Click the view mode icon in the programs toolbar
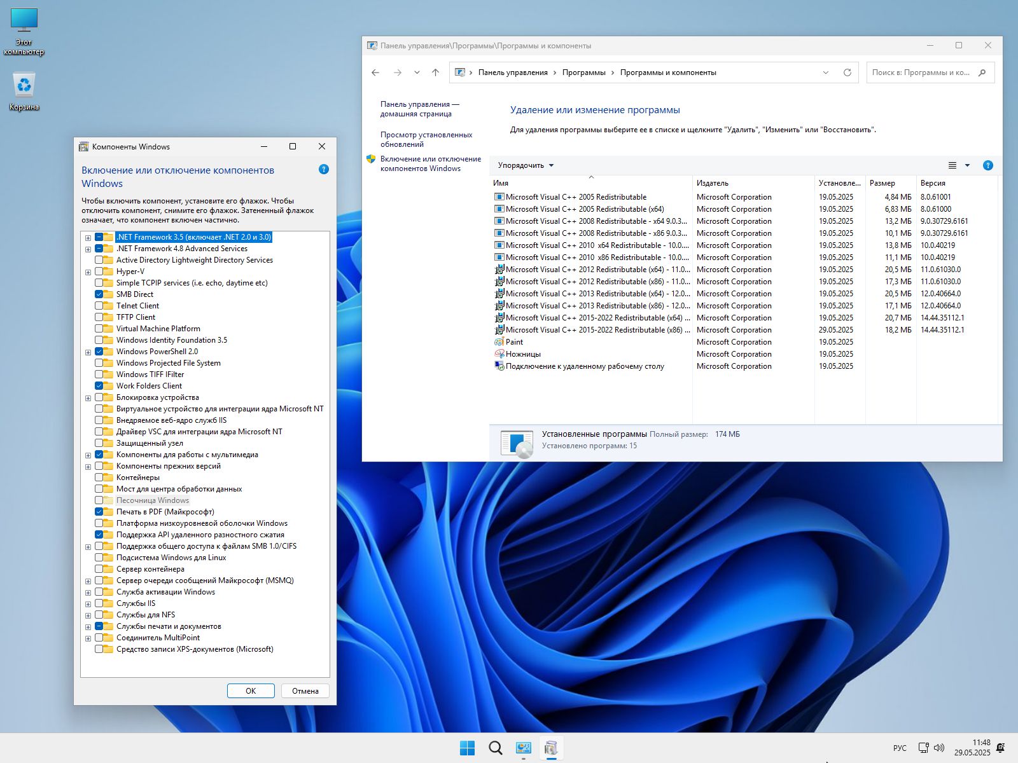The image size is (1018, 763). click(x=952, y=165)
